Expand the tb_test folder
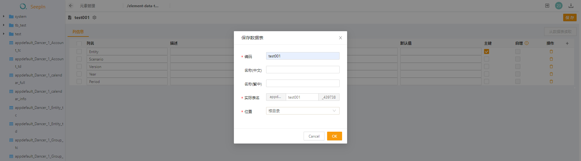581x161 pixels. point(4,25)
